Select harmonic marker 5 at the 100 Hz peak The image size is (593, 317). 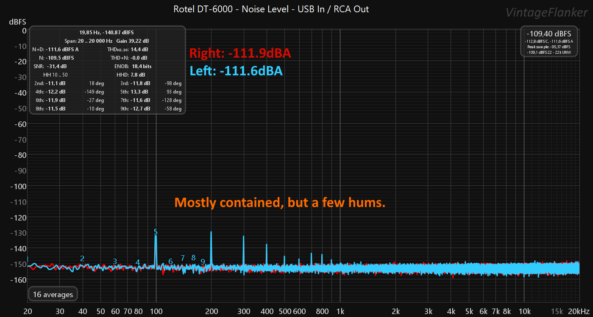pyautogui.click(x=156, y=232)
